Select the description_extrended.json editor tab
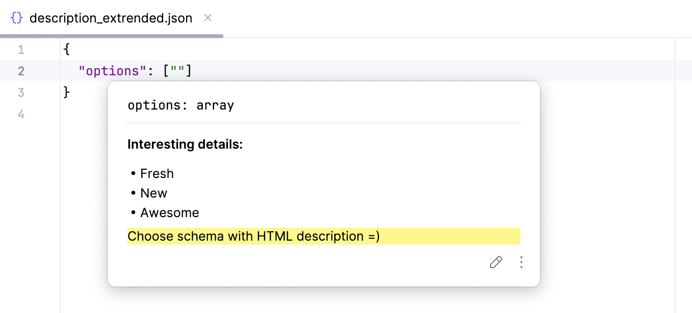This screenshot has height=313, width=692. (110, 18)
